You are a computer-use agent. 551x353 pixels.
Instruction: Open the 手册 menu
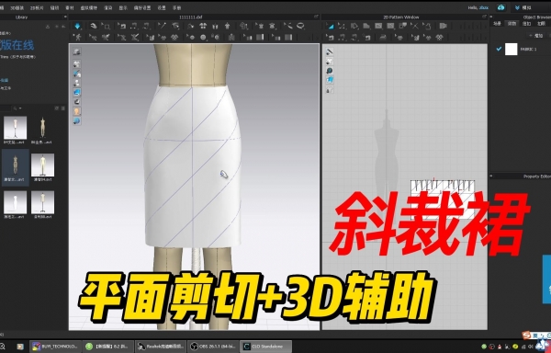click(176, 7)
